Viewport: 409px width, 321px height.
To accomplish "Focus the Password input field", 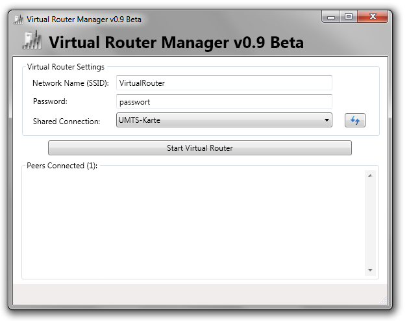I will [x=224, y=101].
